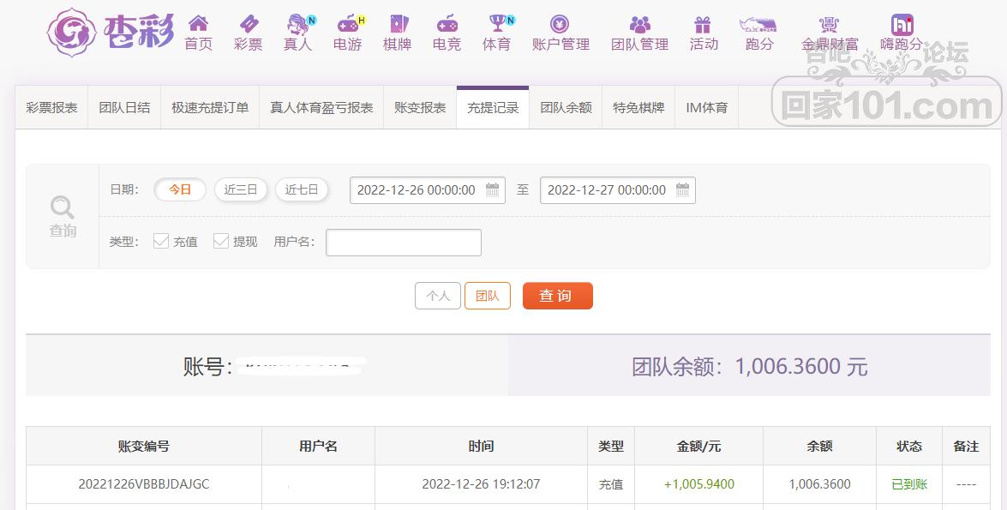Switch to the 团队余额 tab
The width and height of the screenshot is (1007, 510).
[x=566, y=108]
